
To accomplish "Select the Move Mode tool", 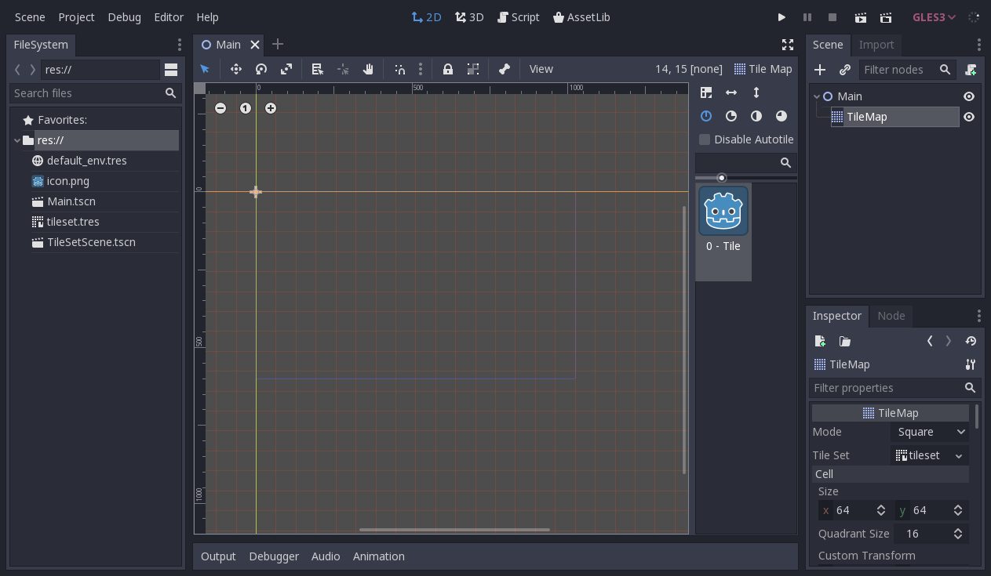I will (236, 69).
